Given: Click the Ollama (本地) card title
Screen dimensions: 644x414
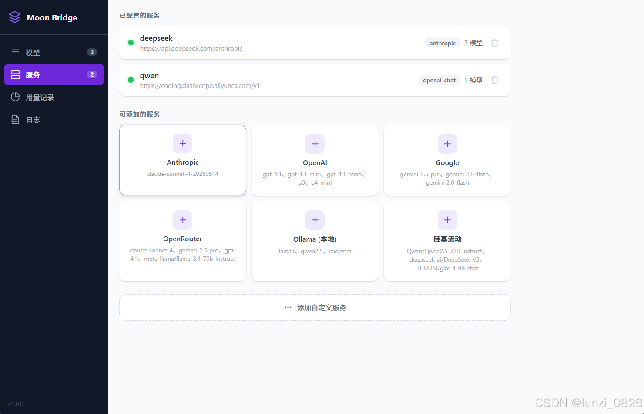Looking at the screenshot, I should tap(315, 239).
